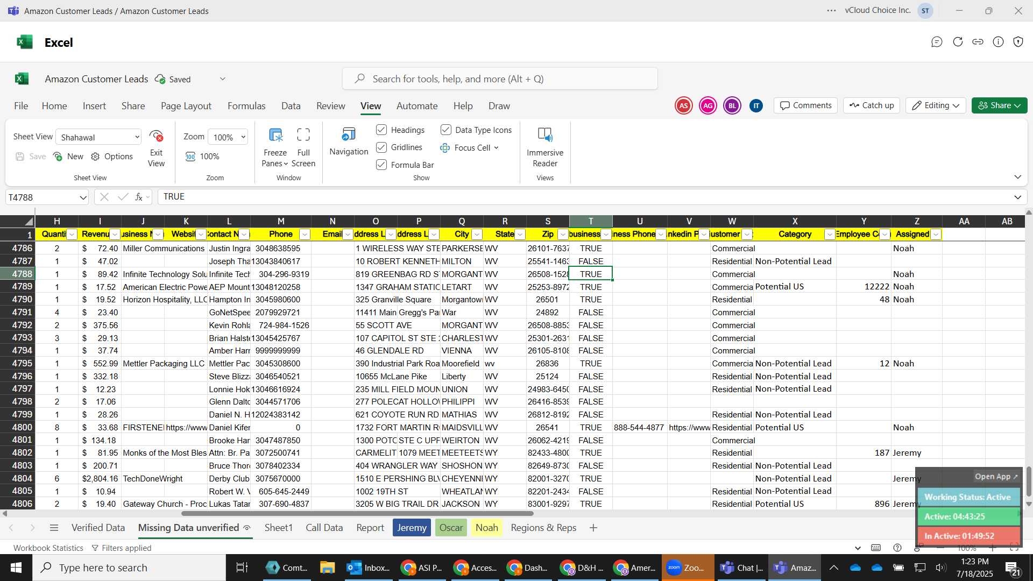Screen dimensions: 1033x581
Task: Open Name Box dropdown arrow
Action: tap(83, 197)
